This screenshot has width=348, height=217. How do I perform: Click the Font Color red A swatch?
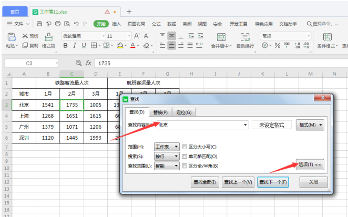(132, 46)
